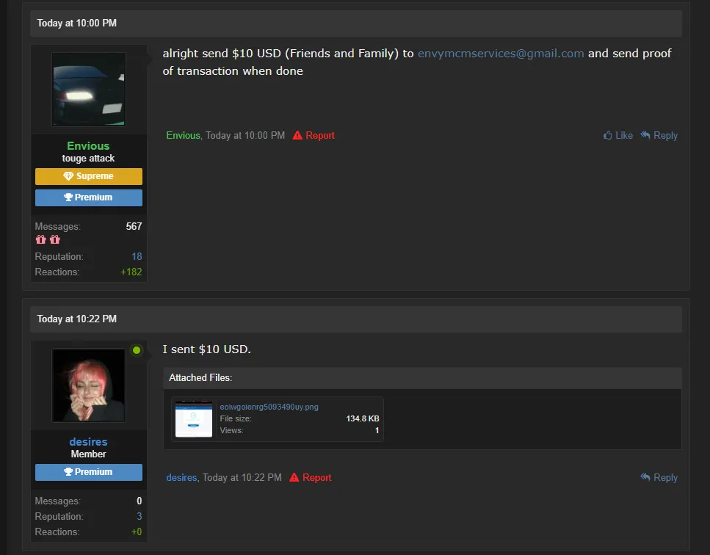The height and width of the screenshot is (555, 710).
Task: Click the Reply arrow icon on desires' post
Action: [645, 477]
